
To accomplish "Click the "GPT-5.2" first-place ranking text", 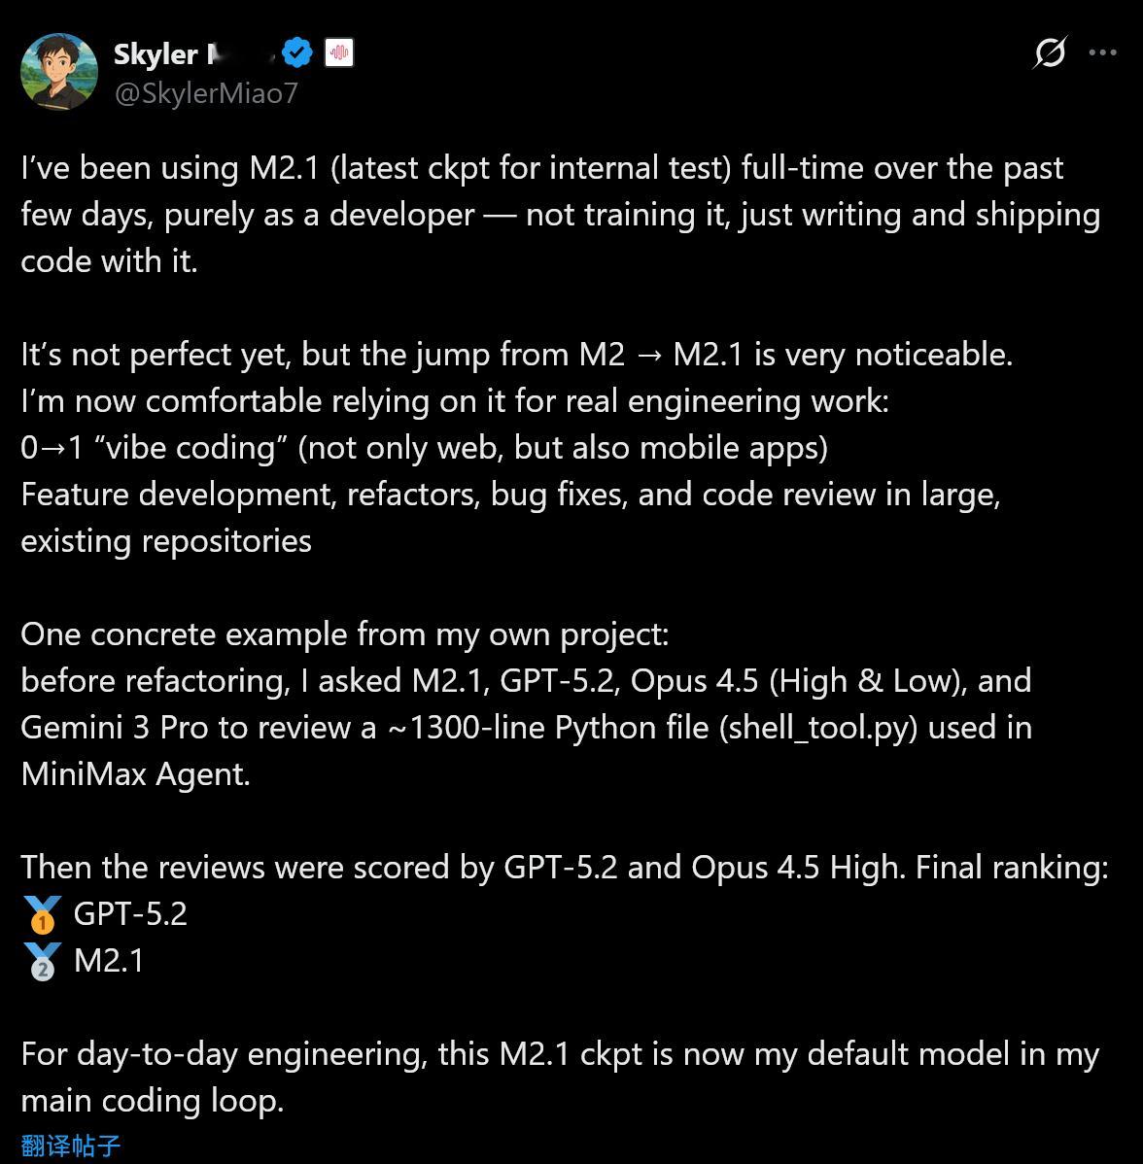I will point(130,914).
